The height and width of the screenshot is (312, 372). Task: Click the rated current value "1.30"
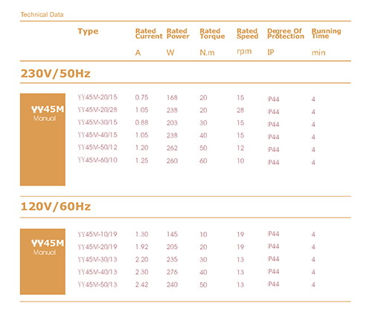(141, 234)
